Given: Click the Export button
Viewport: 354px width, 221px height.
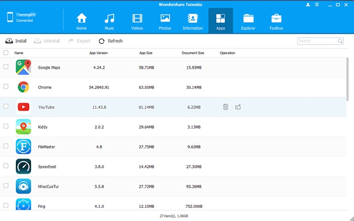Looking at the screenshot, I should pyautogui.click(x=79, y=41).
